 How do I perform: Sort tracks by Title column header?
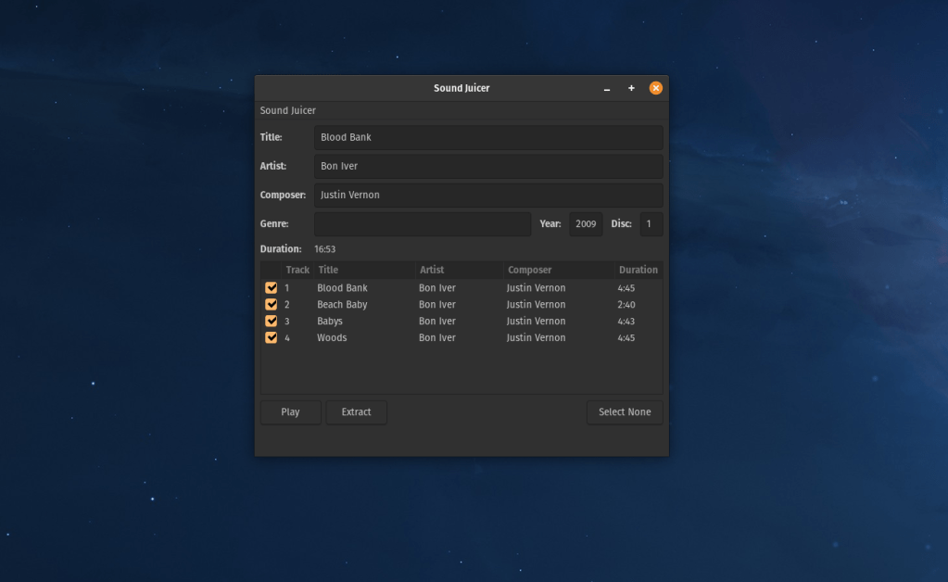pyautogui.click(x=364, y=270)
